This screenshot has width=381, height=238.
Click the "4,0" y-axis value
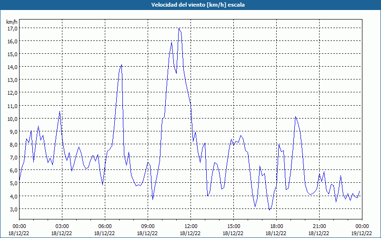point(13,196)
